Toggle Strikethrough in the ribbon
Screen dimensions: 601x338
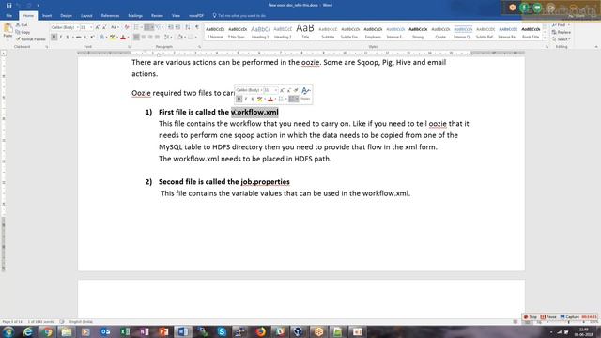click(78, 38)
